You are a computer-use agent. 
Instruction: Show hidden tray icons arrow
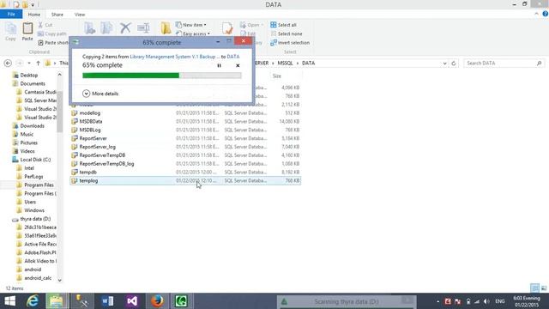tap(438, 301)
